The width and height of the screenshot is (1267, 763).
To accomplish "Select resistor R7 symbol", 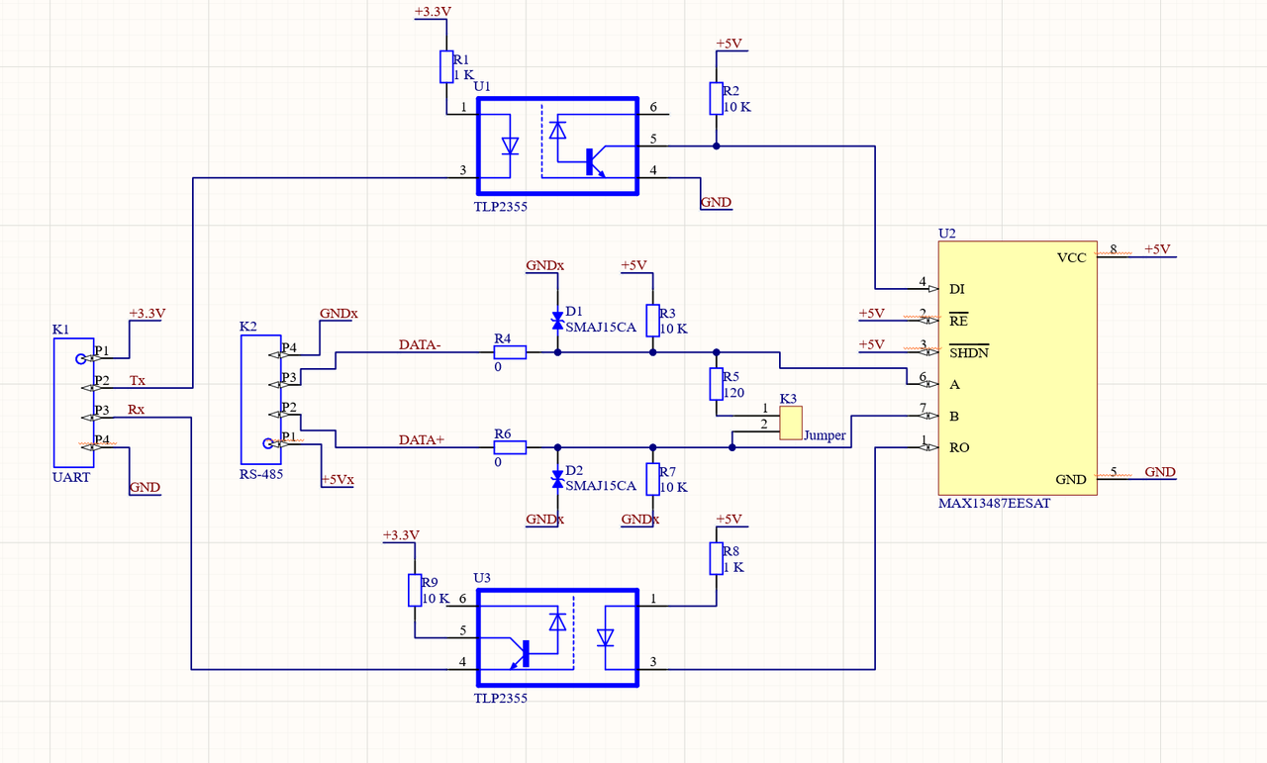I will [x=652, y=479].
